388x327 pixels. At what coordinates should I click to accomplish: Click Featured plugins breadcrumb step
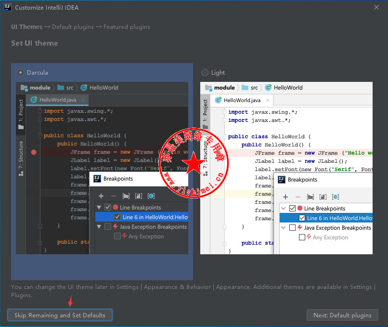(x=127, y=27)
